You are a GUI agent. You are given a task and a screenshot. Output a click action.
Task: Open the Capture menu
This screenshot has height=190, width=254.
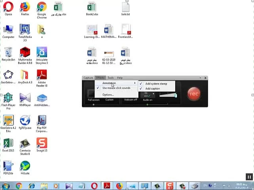click(x=88, y=78)
